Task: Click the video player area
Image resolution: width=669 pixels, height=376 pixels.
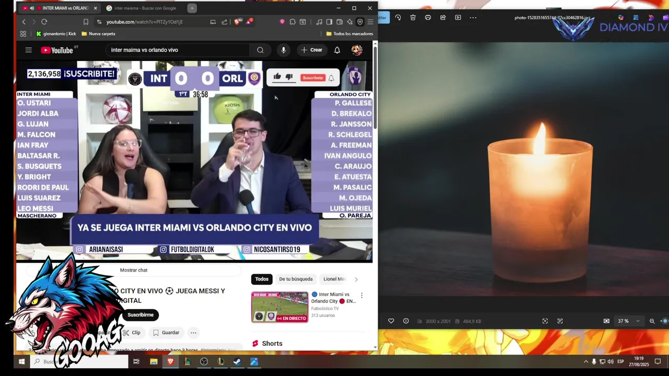Action: point(194,160)
